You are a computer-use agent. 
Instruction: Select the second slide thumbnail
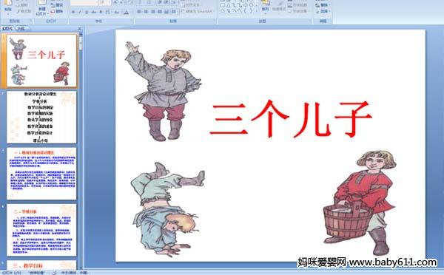click(x=41, y=117)
